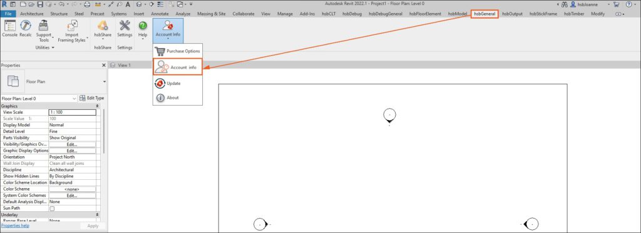641x233 pixels.
Task: Click the shopping cart icon in title bar
Action: tap(616, 4)
